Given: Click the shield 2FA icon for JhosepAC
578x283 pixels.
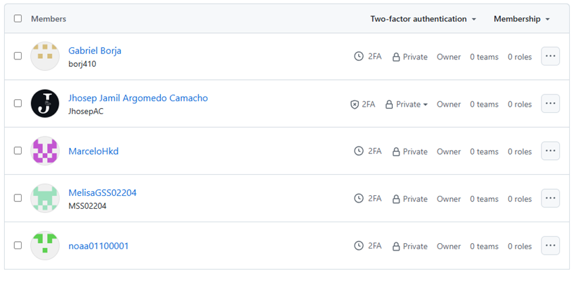Looking at the screenshot, I should click(x=354, y=105).
